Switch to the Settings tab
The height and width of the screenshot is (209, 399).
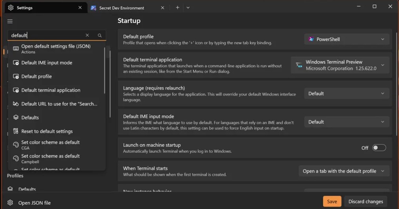tap(46, 7)
